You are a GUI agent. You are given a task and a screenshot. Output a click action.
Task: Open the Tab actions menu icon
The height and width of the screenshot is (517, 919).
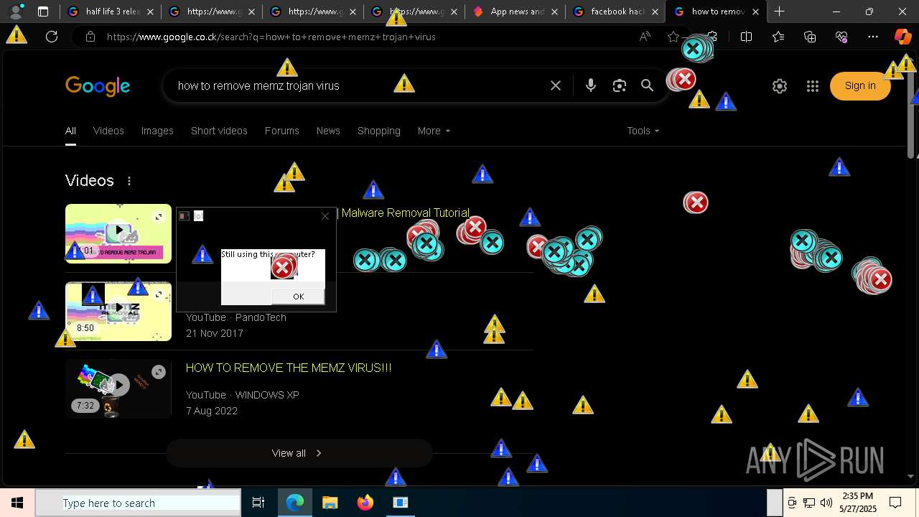43,11
